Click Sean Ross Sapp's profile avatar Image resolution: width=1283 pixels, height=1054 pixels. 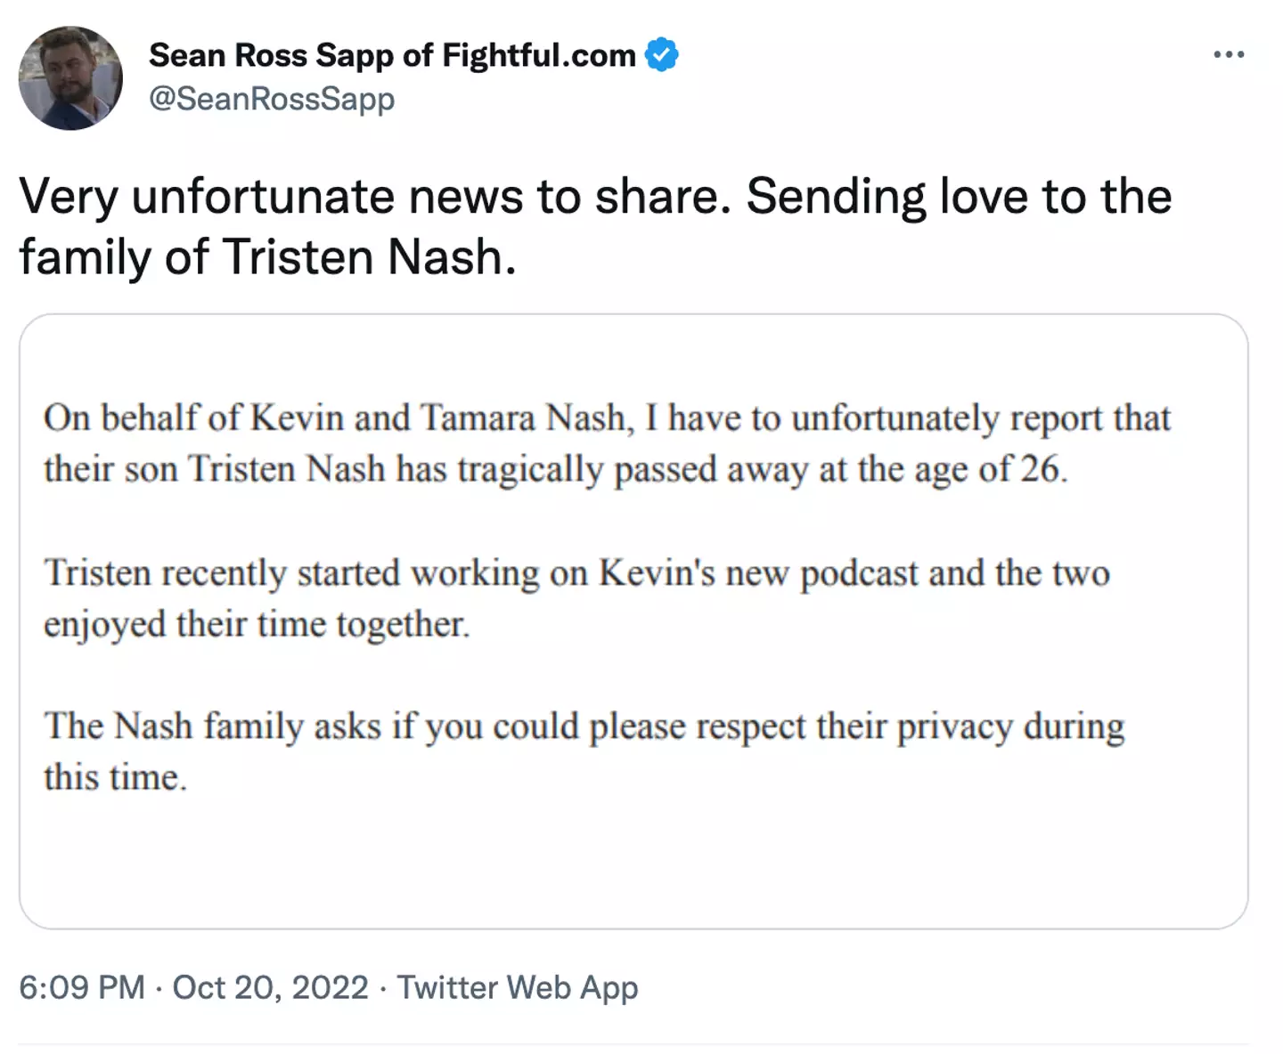70,78
